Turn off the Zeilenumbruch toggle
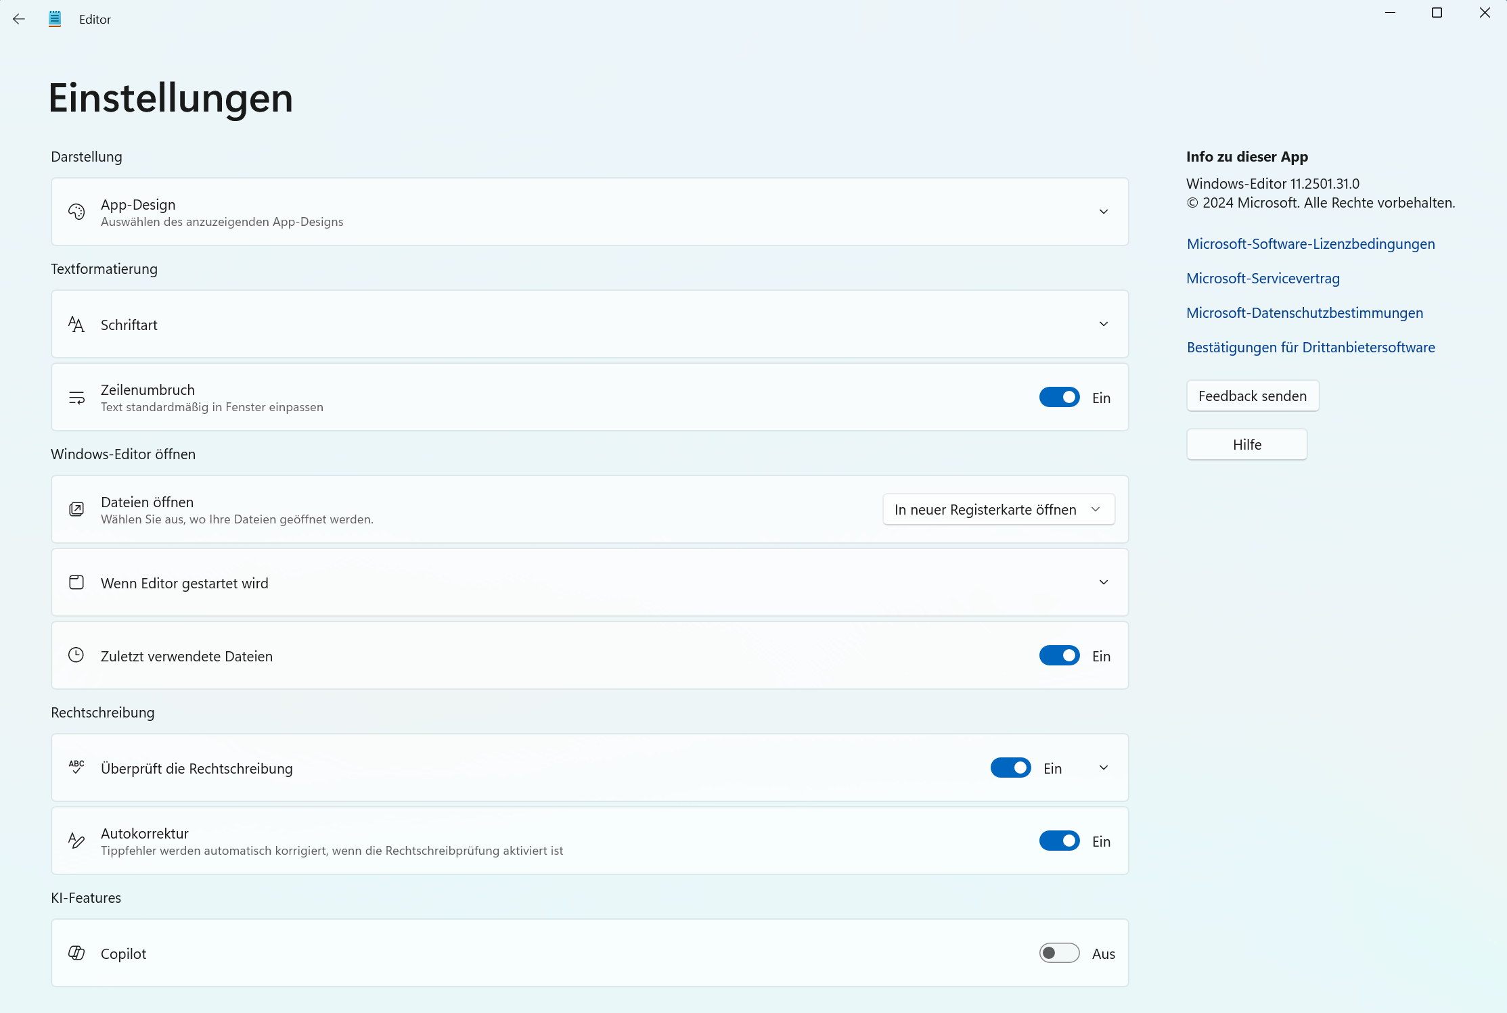 (x=1059, y=398)
